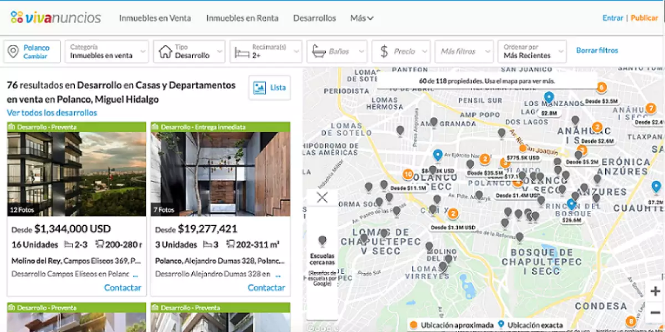
Task: Open the Categoría dropdown
Action: coord(106,51)
